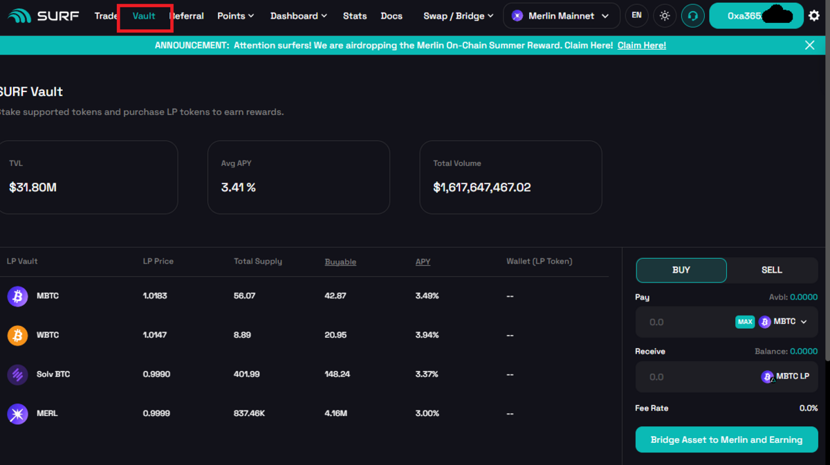Viewport: 830px width, 465px height.
Task: Open the MBTC pay token dropdown
Action: coord(784,322)
